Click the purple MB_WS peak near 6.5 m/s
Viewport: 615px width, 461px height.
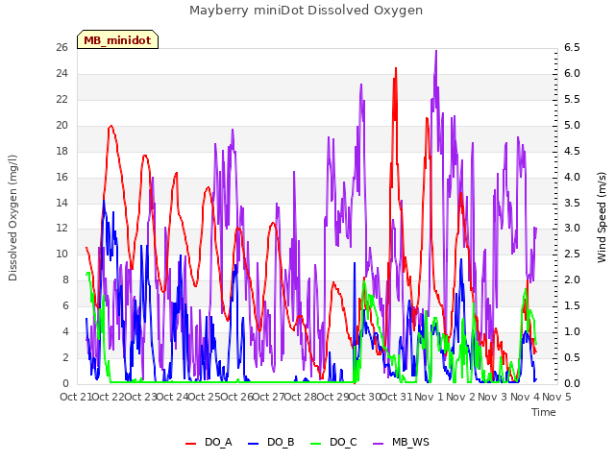pos(435,51)
